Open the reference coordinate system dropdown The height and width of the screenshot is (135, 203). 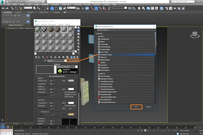coord(71,8)
